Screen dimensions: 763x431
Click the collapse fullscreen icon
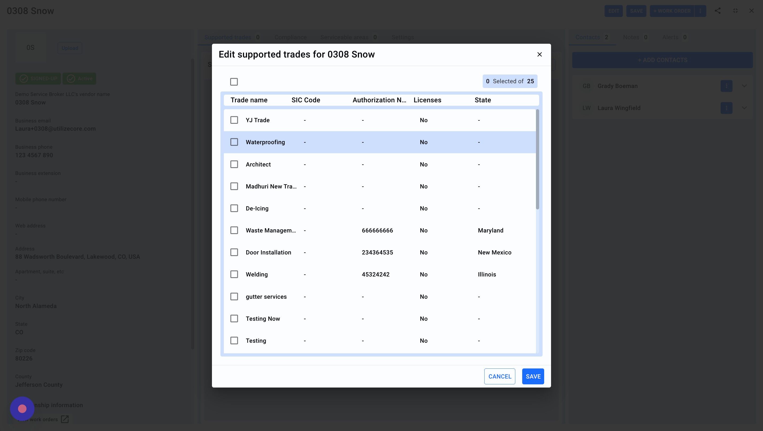click(x=735, y=11)
